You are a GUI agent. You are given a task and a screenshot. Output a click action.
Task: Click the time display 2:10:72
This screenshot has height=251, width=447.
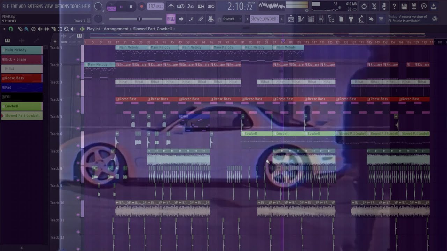240,6
